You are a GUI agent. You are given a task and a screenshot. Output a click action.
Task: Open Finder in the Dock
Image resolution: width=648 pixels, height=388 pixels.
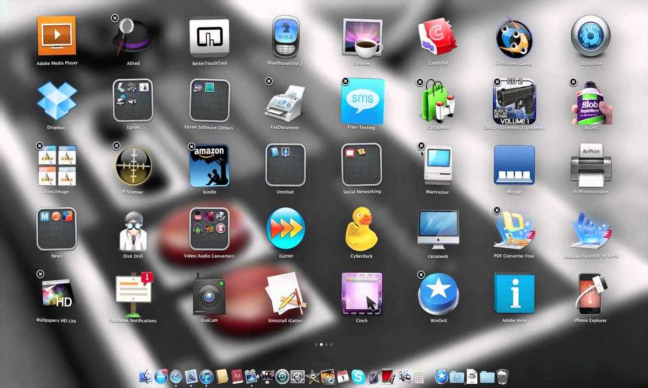click(146, 376)
